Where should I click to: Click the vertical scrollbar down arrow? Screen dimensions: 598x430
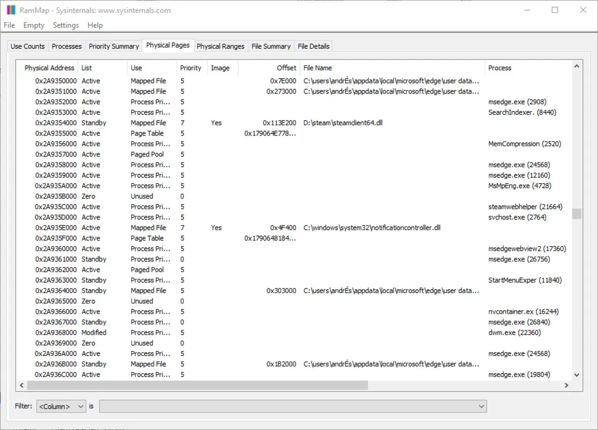pos(577,375)
